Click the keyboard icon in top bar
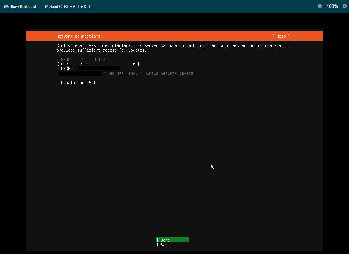The image size is (349, 254). pyautogui.click(x=6, y=6)
